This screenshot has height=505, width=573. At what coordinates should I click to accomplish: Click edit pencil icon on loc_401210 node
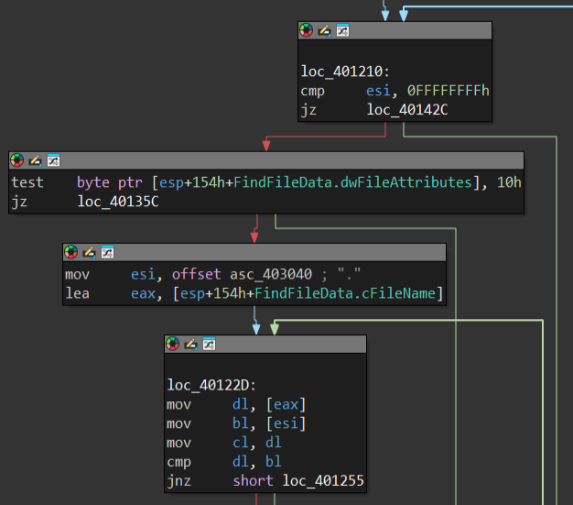[325, 31]
